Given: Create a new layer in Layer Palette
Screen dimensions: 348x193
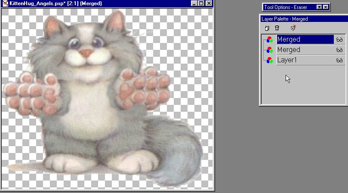Looking at the screenshot, I should coord(267,28).
